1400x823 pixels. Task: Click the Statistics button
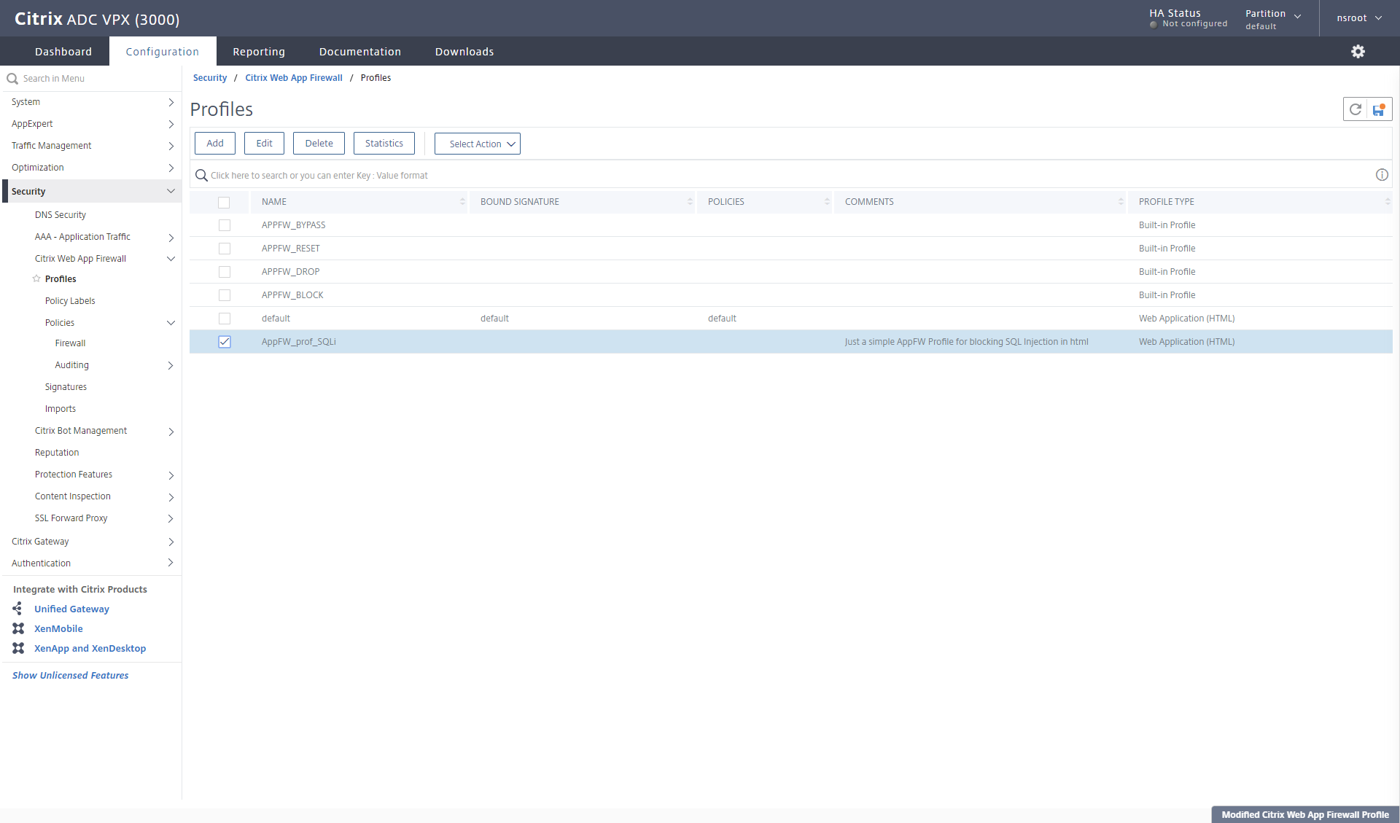(x=384, y=144)
